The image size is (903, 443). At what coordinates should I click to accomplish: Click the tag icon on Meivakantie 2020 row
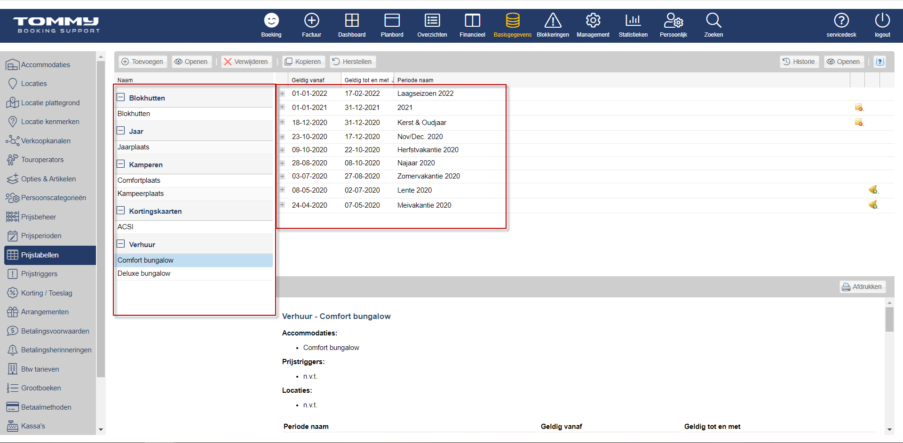tap(873, 205)
